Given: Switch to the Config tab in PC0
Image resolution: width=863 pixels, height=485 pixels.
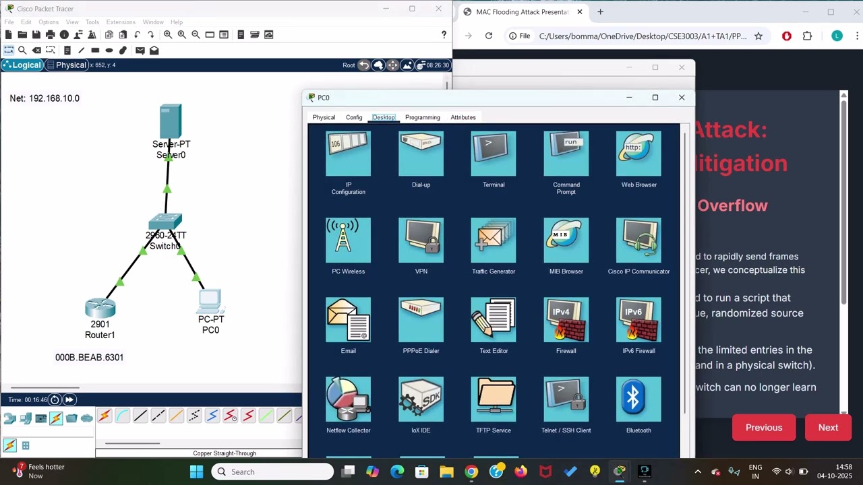Looking at the screenshot, I should pos(354,117).
